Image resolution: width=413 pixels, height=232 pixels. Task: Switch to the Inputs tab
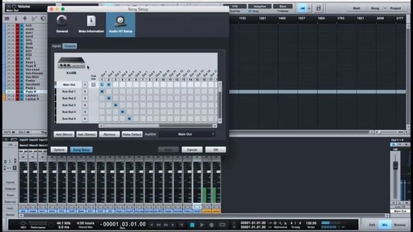(x=56, y=46)
